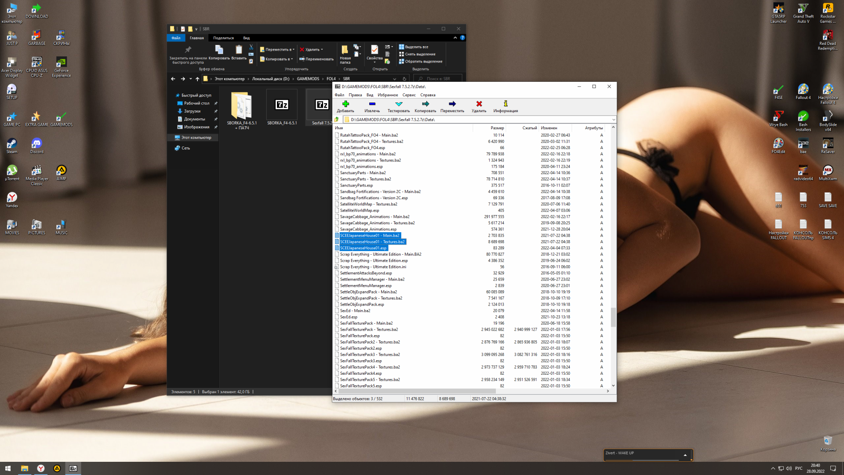Screen dimensions: 844x475
Task: Switch to the Вид ribbon tab in Explorer
Action: (246, 38)
